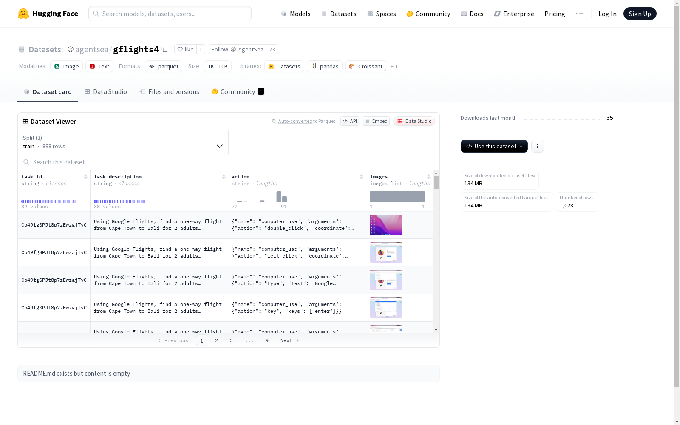The image size is (680, 425).
Task: Click Next page in the pagination
Action: (290, 340)
